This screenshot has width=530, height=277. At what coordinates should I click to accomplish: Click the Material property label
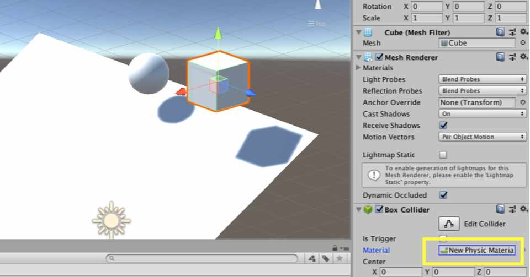(376, 250)
